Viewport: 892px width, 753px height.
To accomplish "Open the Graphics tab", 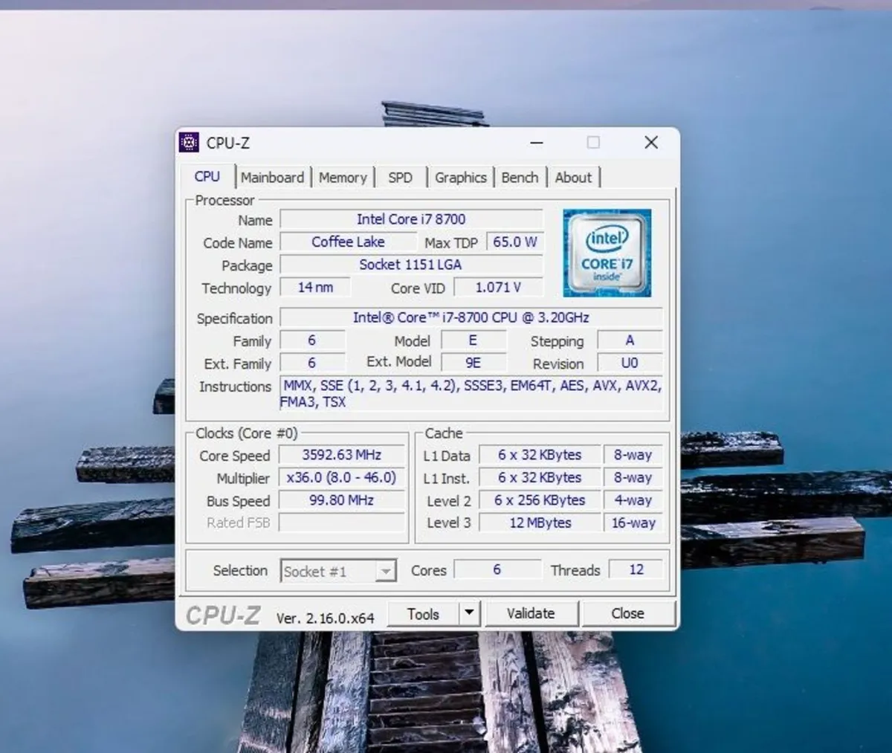I will [x=460, y=178].
